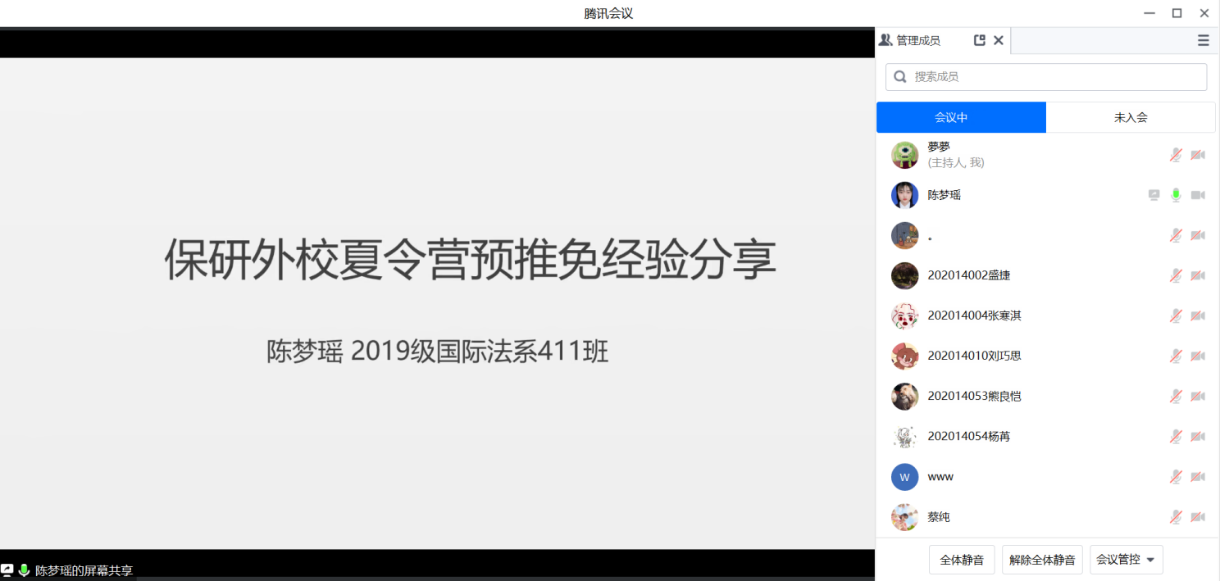Toggle 蔡纯's camera icon
The height and width of the screenshot is (581, 1220).
(1198, 517)
